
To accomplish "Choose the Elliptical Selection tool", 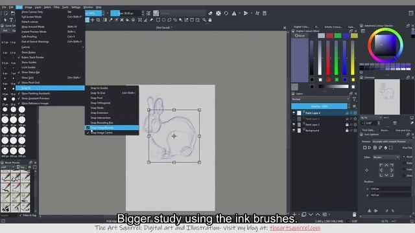I will [x=163, y=20].
